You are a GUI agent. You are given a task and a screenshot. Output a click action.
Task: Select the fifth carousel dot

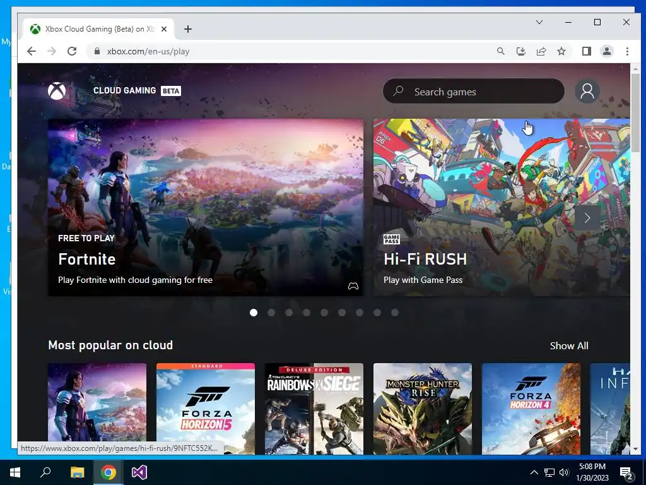324,313
